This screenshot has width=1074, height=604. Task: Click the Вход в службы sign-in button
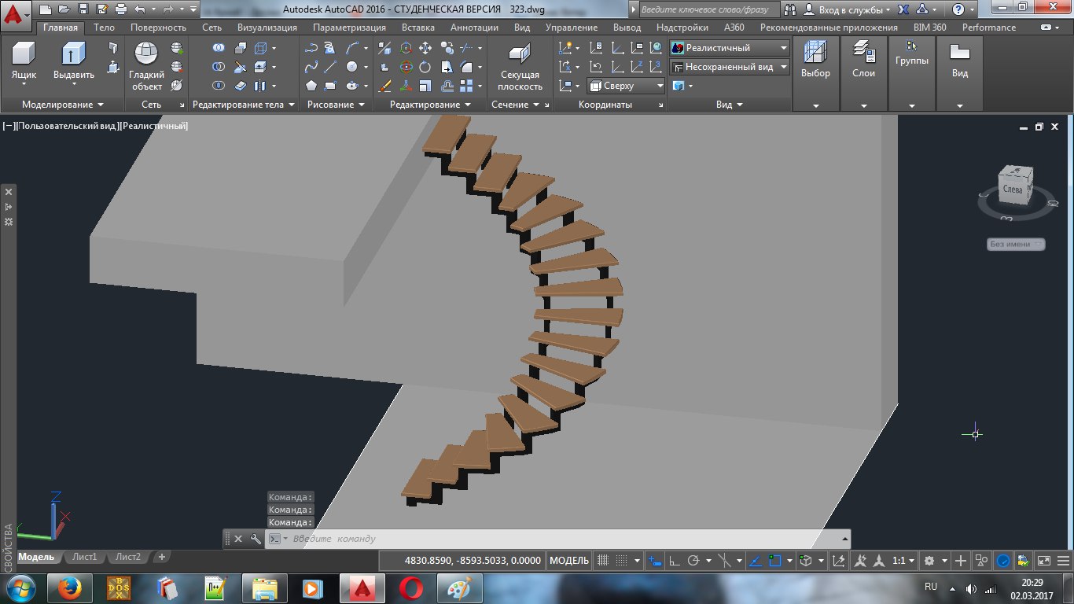(x=848, y=10)
